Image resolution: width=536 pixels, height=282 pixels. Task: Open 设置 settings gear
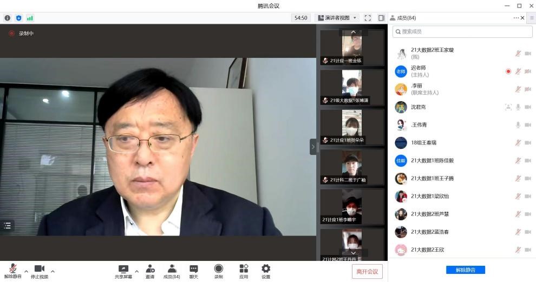click(266, 271)
